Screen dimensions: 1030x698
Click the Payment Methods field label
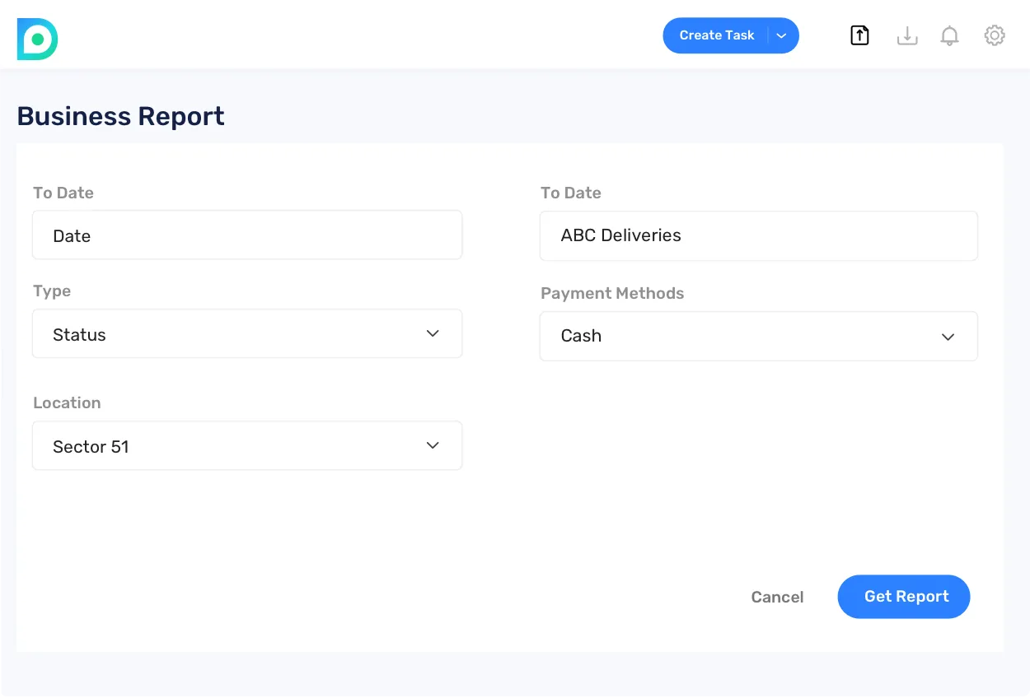point(612,294)
